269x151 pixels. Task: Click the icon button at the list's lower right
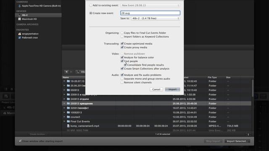248,134
